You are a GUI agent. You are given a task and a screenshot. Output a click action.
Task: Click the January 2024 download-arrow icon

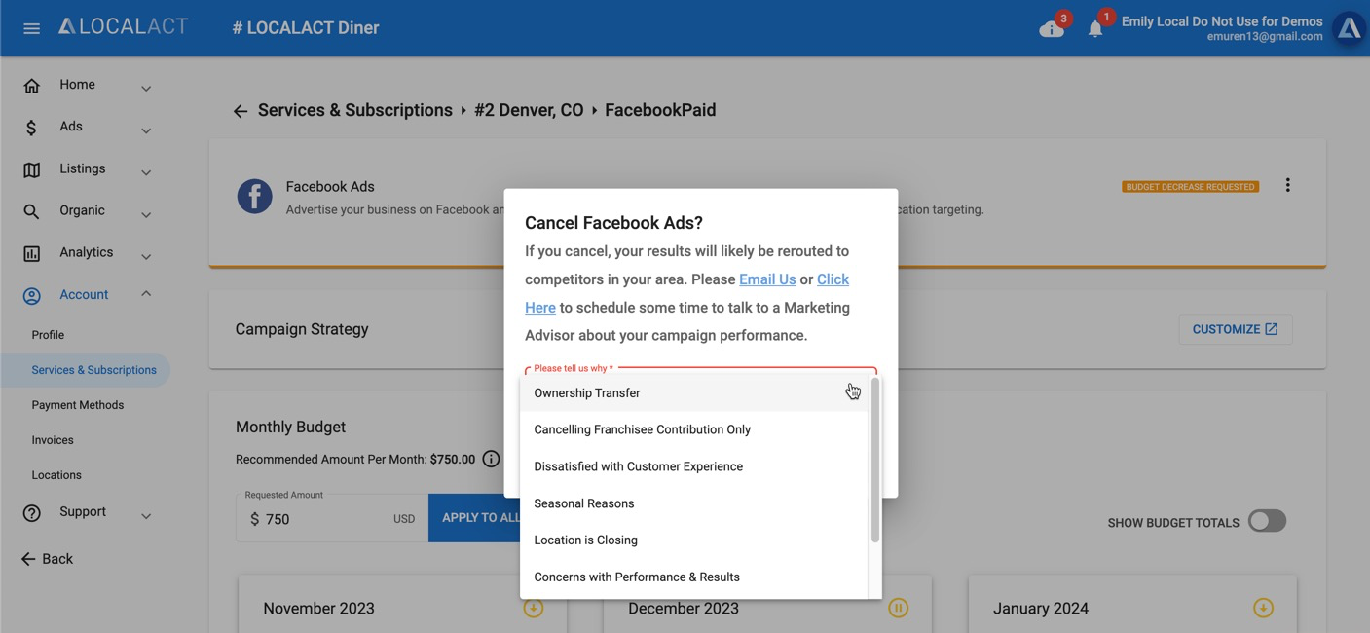1263,608
